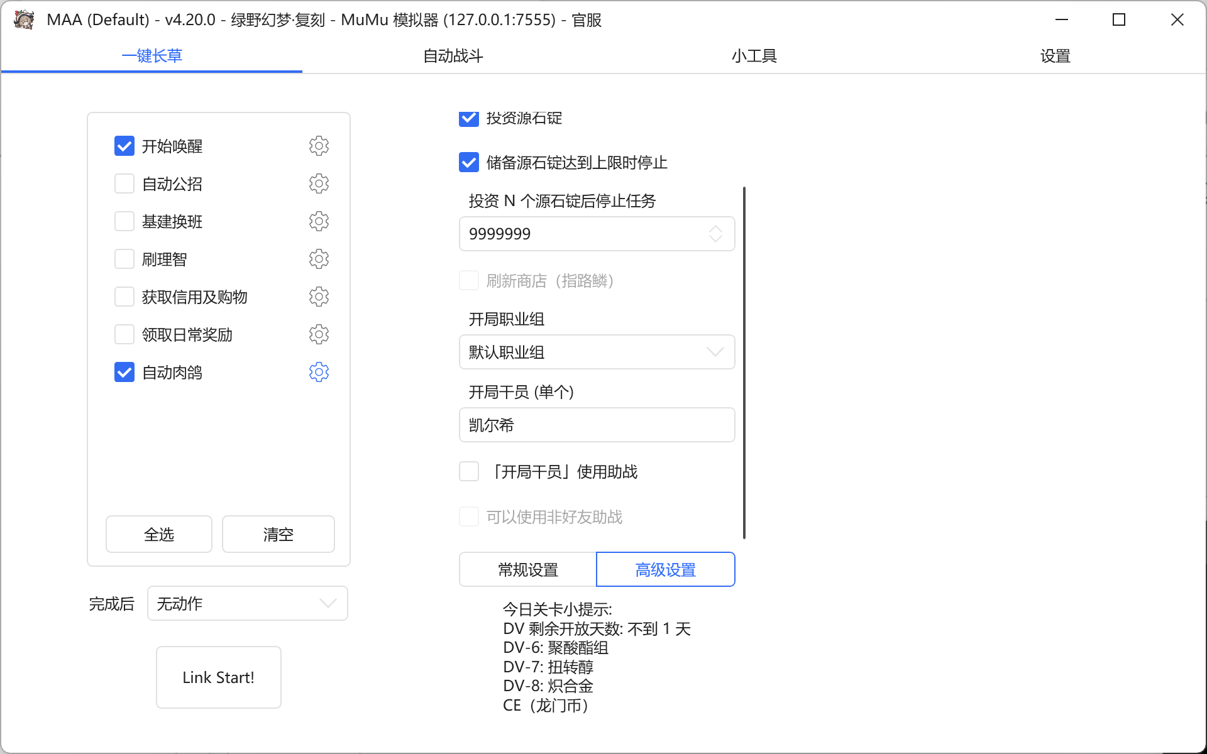Open settings gear for 基建换班
The image size is (1207, 754).
pos(319,221)
